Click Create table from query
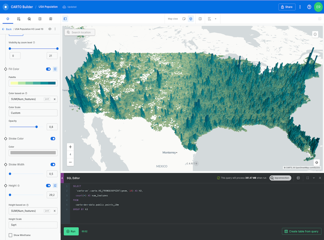 point(302,231)
